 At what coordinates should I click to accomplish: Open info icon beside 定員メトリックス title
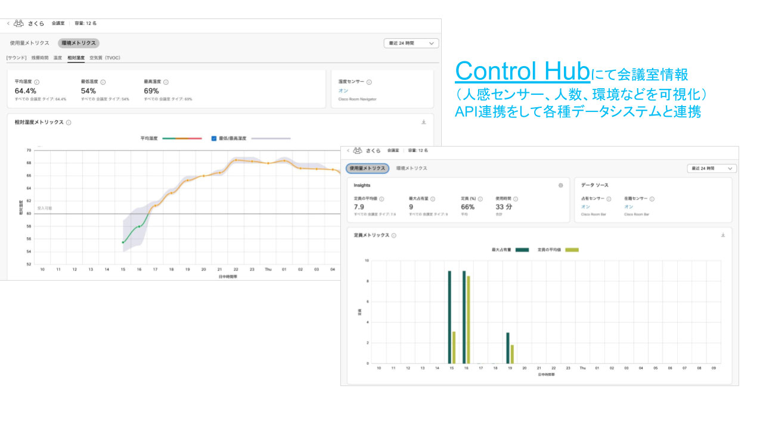pos(394,235)
